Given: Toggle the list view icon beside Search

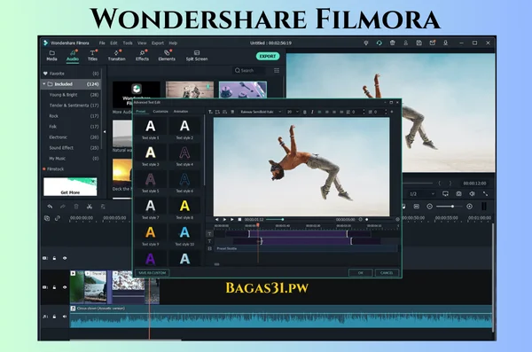Looking at the screenshot, I should [277, 71].
